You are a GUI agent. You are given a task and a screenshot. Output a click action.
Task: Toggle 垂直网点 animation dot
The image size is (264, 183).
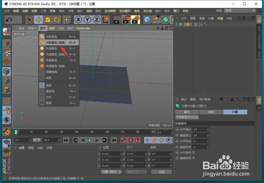pos(177,147)
